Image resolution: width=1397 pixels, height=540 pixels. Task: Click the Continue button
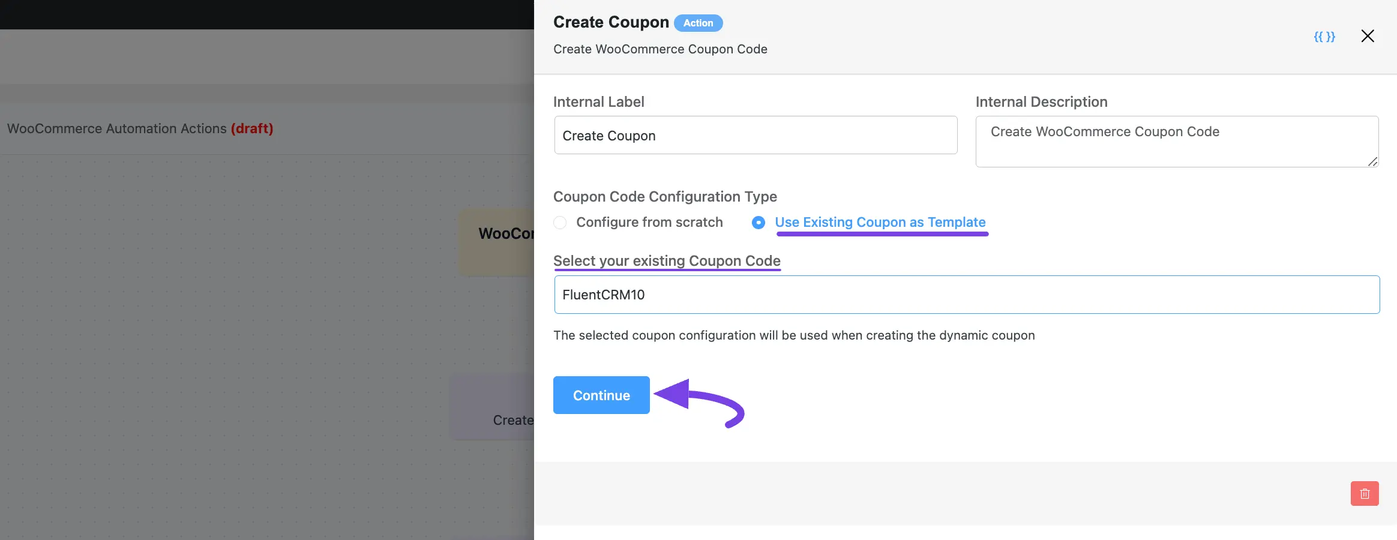[x=601, y=395]
